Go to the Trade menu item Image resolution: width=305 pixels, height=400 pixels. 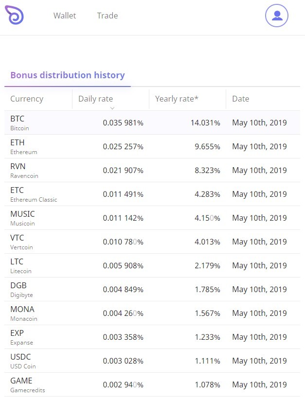pyautogui.click(x=108, y=16)
